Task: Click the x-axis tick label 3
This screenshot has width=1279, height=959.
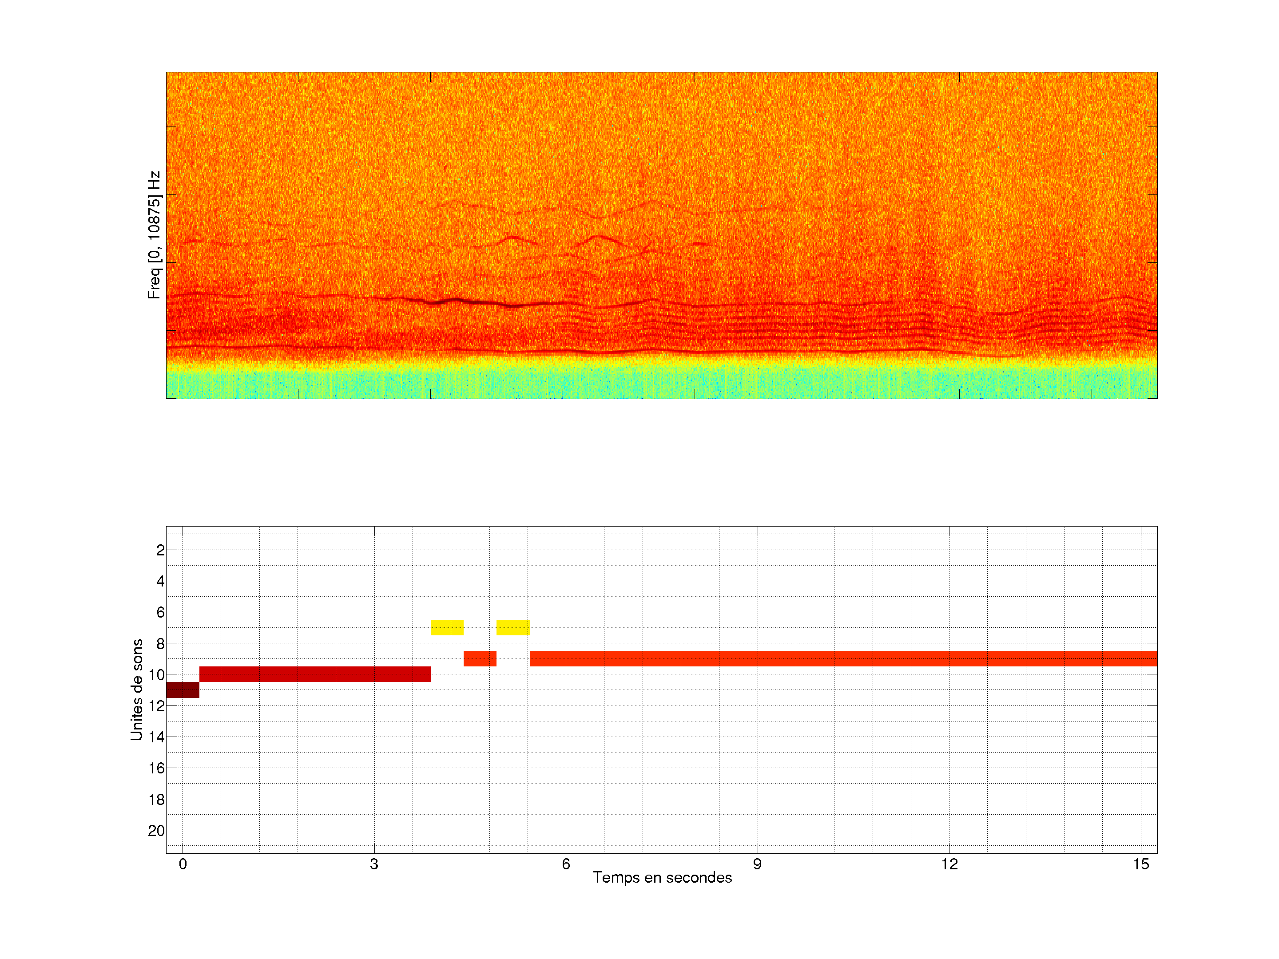Action: tap(374, 864)
